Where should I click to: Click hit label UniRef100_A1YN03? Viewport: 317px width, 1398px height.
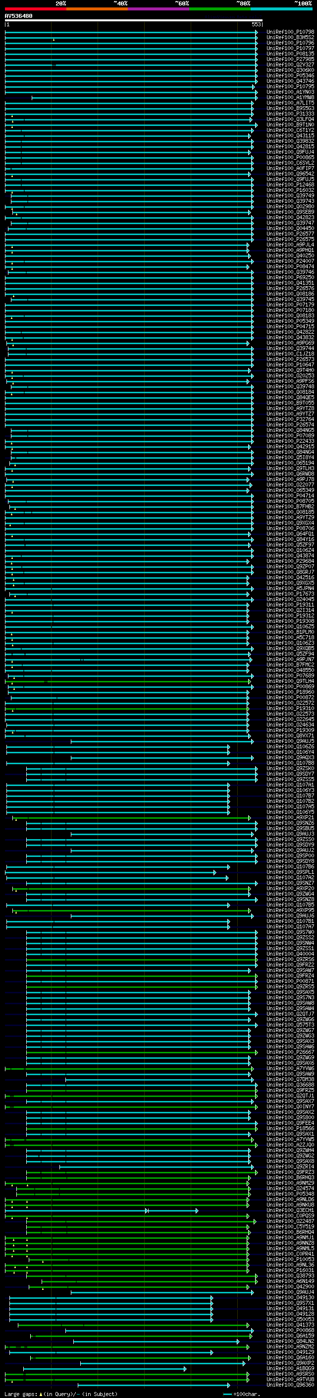290,92
